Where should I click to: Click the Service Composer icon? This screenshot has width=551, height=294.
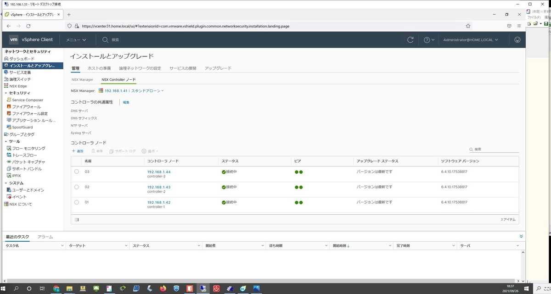9,100
